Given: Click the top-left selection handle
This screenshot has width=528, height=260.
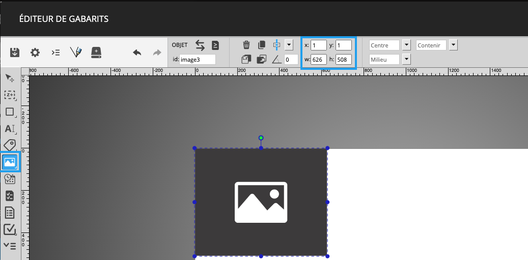Looking at the screenshot, I should tap(194, 148).
